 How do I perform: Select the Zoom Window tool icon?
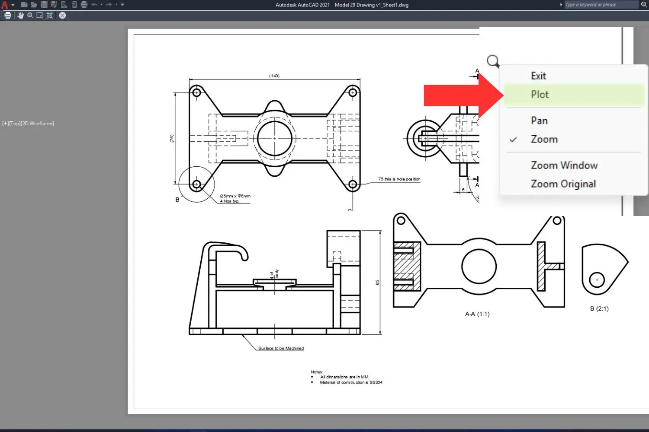click(40, 15)
